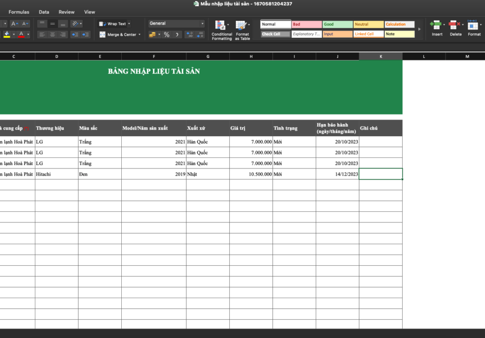Open the Review ribbon tab
485x338 pixels.
[x=66, y=12]
